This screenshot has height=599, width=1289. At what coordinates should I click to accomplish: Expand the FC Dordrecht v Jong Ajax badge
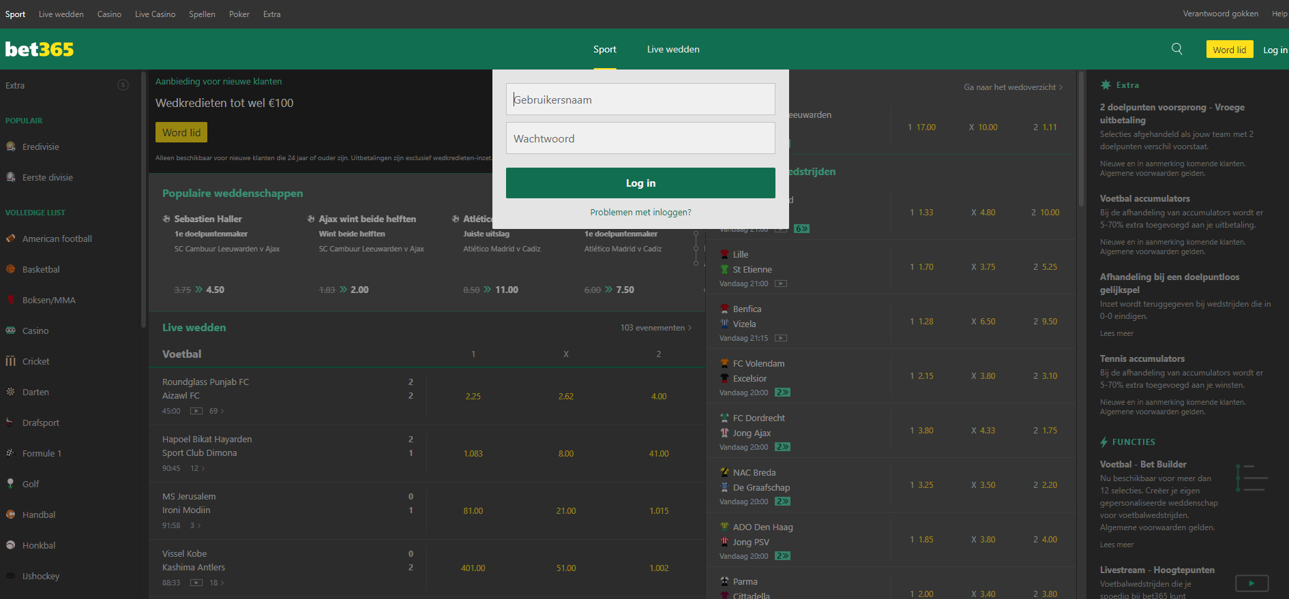[x=782, y=447]
